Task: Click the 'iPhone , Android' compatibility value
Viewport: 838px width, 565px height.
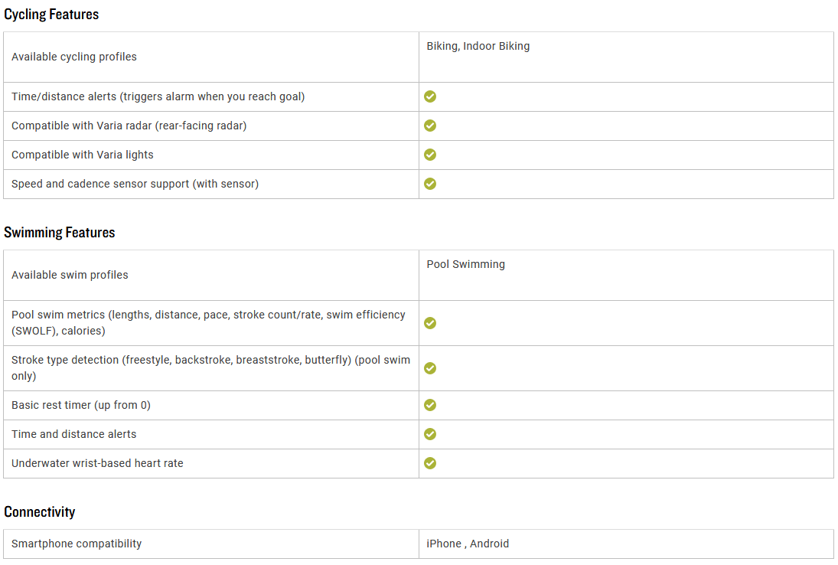Action: coord(468,544)
